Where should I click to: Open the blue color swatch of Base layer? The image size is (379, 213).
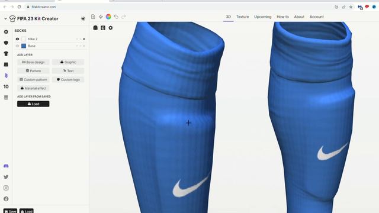pyautogui.click(x=24, y=46)
